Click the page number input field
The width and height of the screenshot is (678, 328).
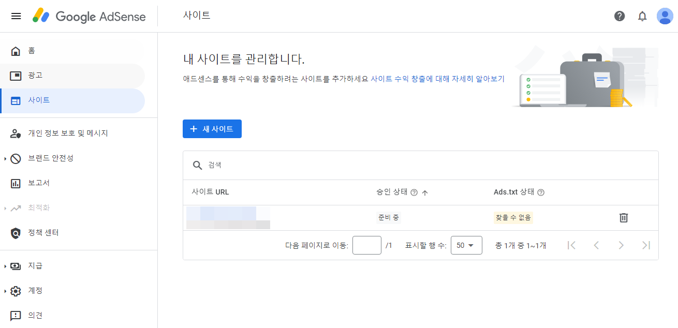coord(366,245)
